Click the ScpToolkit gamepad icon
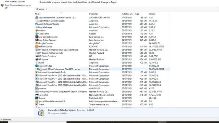Viewport: 219px width, 123px height. pyautogui.click(x=37, y=95)
